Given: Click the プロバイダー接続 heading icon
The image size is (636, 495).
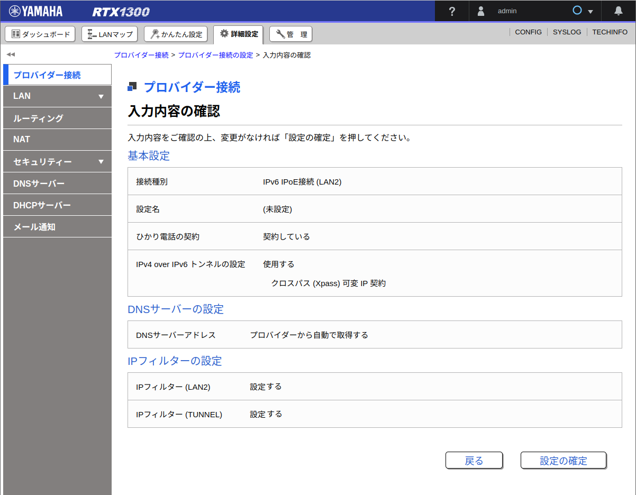Looking at the screenshot, I should click(132, 86).
